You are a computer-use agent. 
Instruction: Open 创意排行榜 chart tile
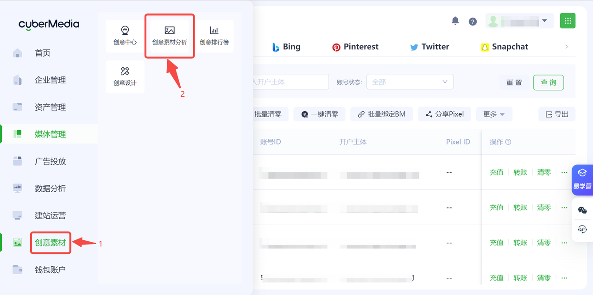(x=214, y=36)
